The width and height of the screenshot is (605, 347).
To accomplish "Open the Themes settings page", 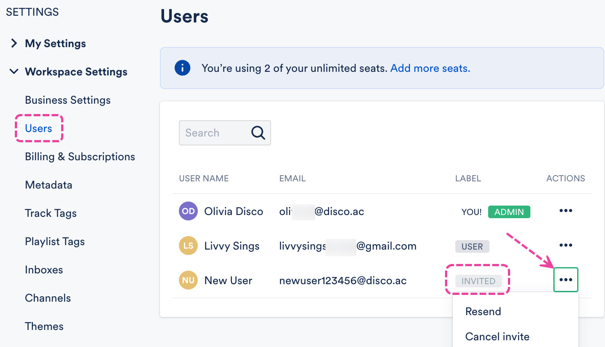I will coord(44,326).
